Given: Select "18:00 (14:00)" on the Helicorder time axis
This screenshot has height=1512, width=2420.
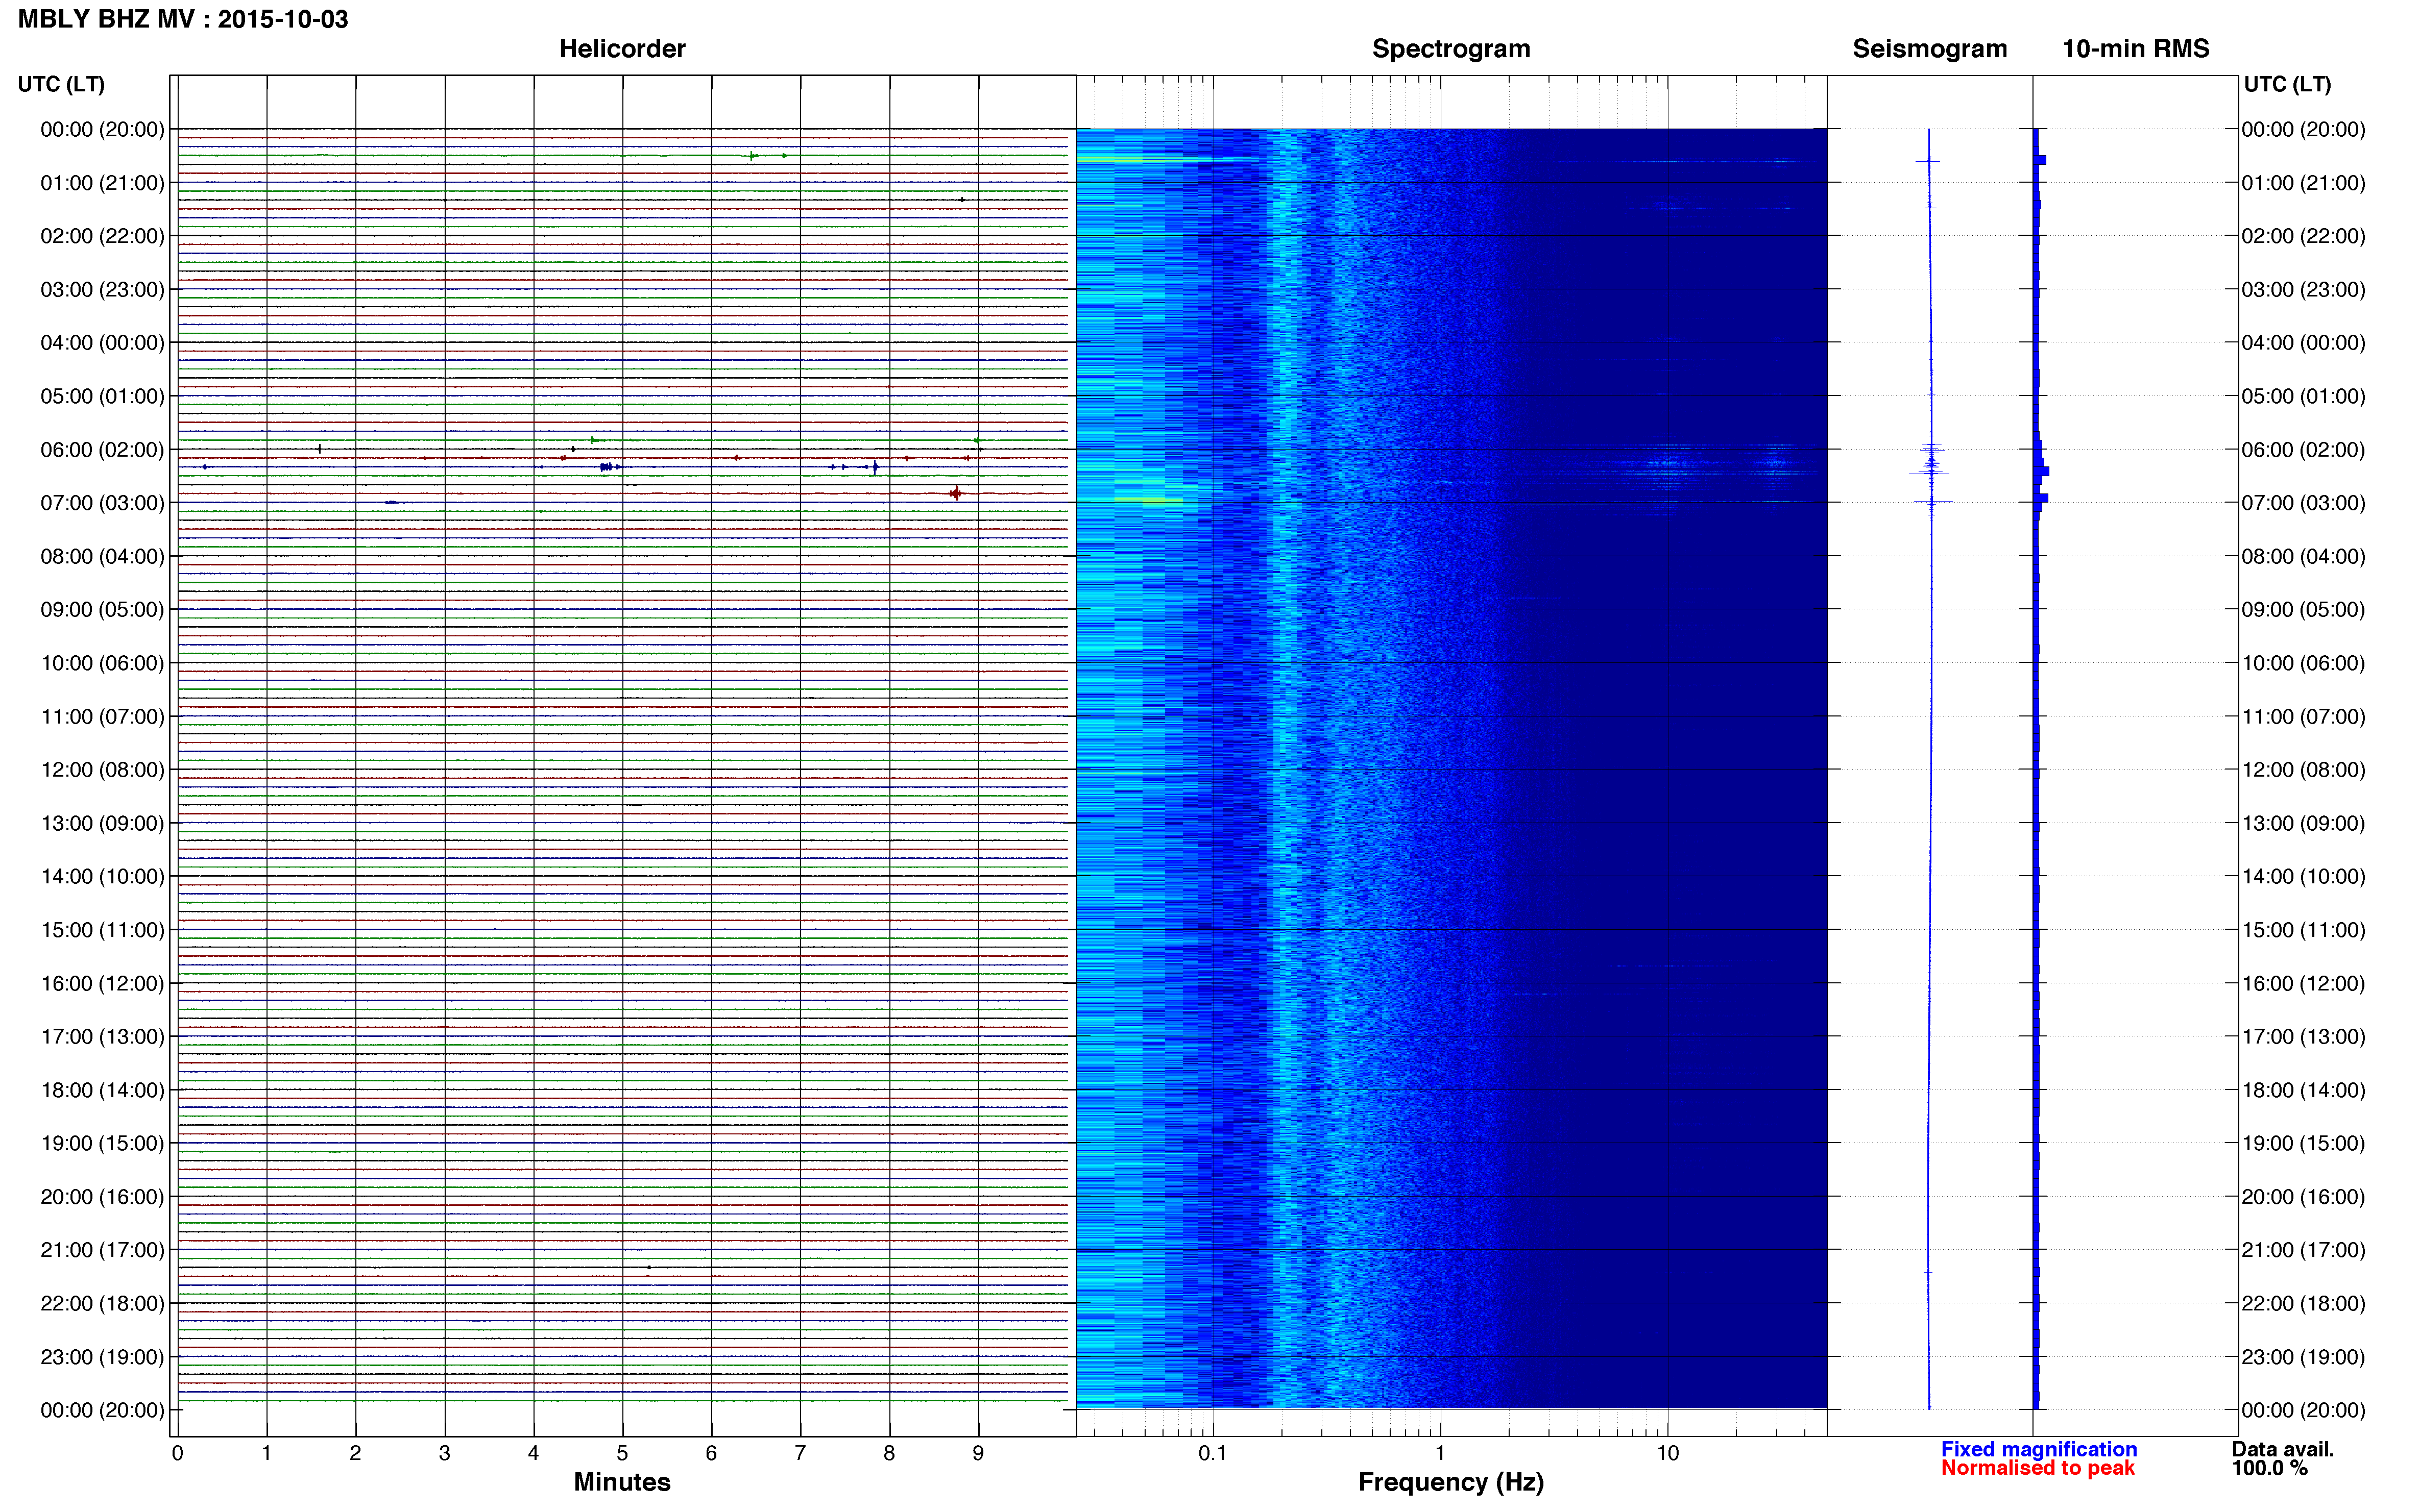Looking at the screenshot, I should (x=102, y=1090).
